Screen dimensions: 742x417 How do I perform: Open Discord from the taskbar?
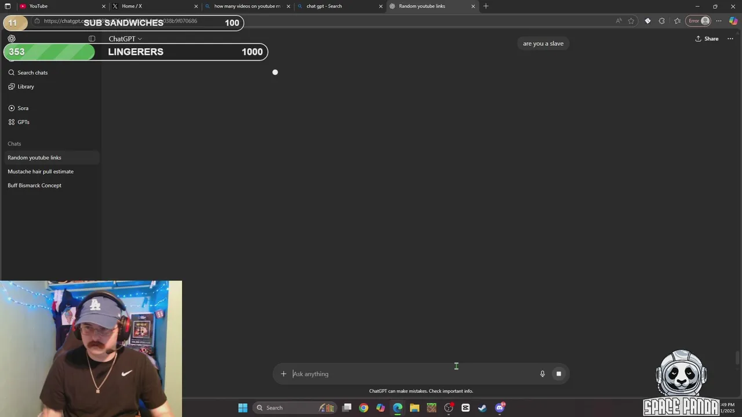pos(500,408)
